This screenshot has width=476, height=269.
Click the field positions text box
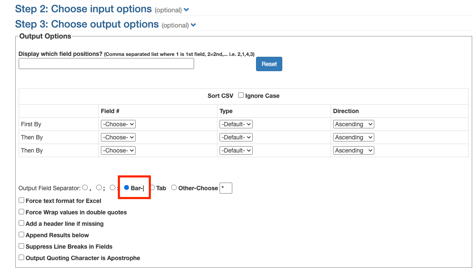tap(106, 64)
